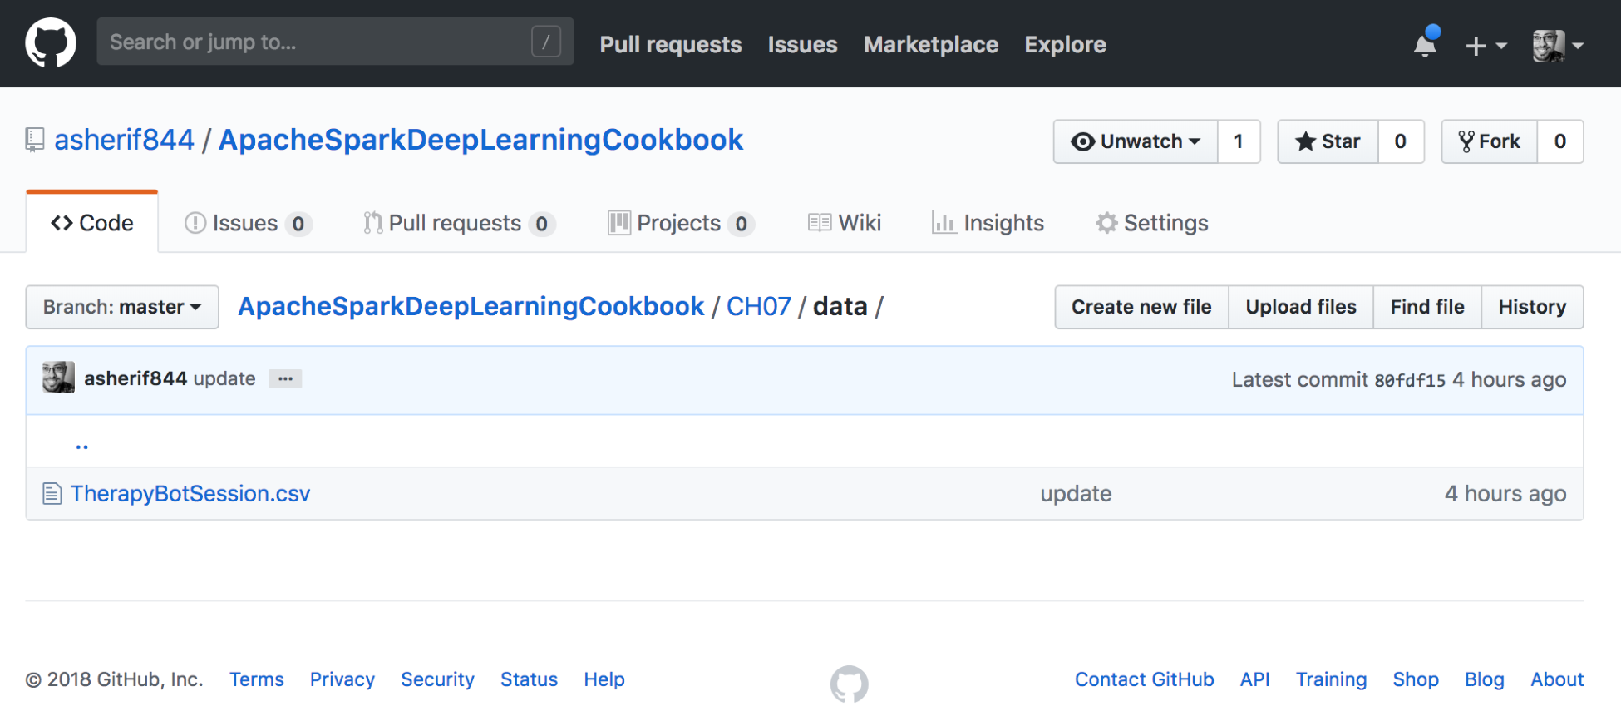Viewport: 1621px width, 726px height.
Task: Click the 4 hours ago timestamp in file row
Action: [1505, 494]
